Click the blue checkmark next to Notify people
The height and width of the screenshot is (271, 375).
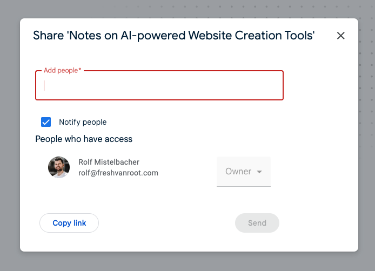pos(46,122)
